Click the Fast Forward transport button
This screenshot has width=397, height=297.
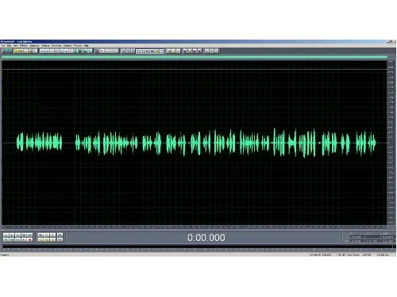point(18,240)
